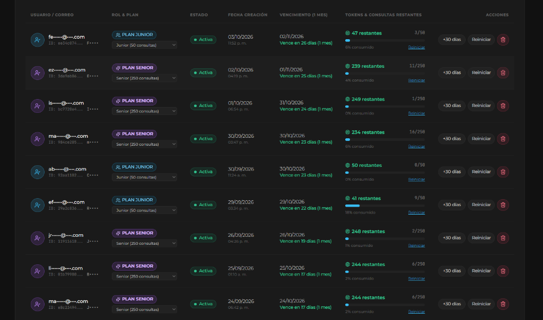
Task: Click the avatar icon for li······@····.com
Action: pyautogui.click(x=38, y=271)
